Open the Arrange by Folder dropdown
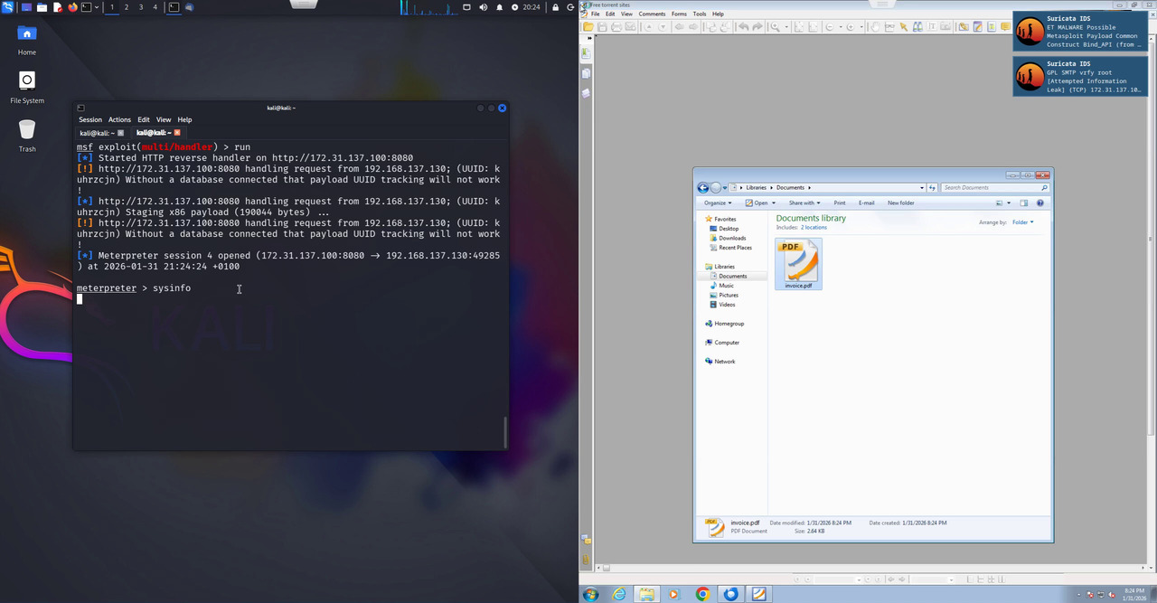This screenshot has width=1157, height=603. pos(1023,222)
